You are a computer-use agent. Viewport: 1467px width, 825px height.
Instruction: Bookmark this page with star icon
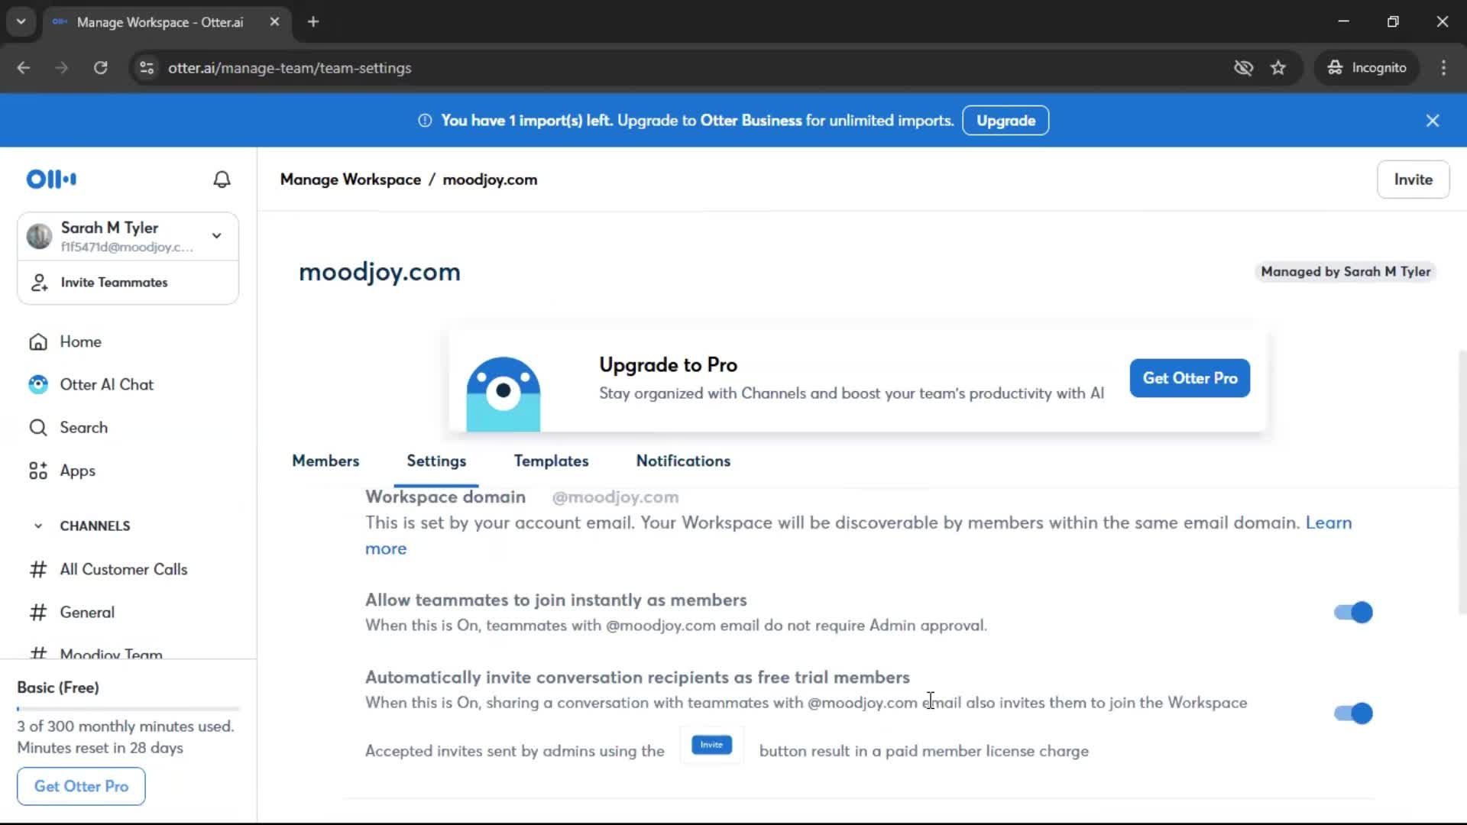tap(1278, 68)
